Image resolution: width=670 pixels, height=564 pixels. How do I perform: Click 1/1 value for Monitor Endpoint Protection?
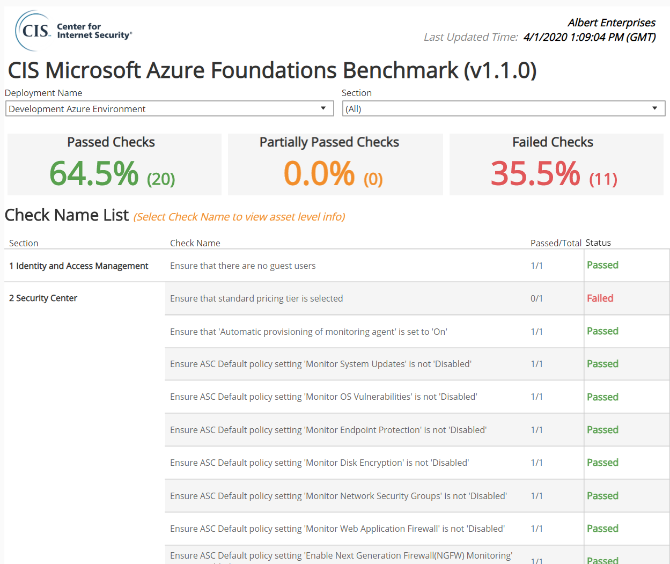click(x=536, y=430)
